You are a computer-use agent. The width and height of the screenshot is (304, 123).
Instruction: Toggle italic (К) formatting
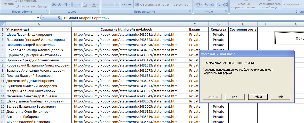click(x=60, y=5)
